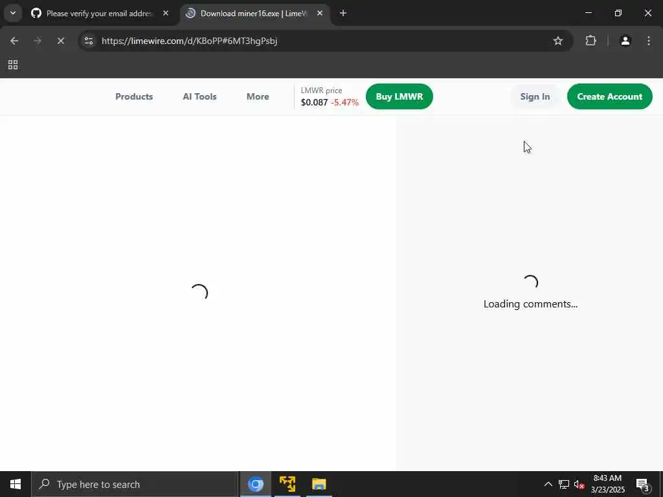Select the Download miner16.exe LimeWire tab
This screenshot has width=663, height=497.
pos(255,14)
